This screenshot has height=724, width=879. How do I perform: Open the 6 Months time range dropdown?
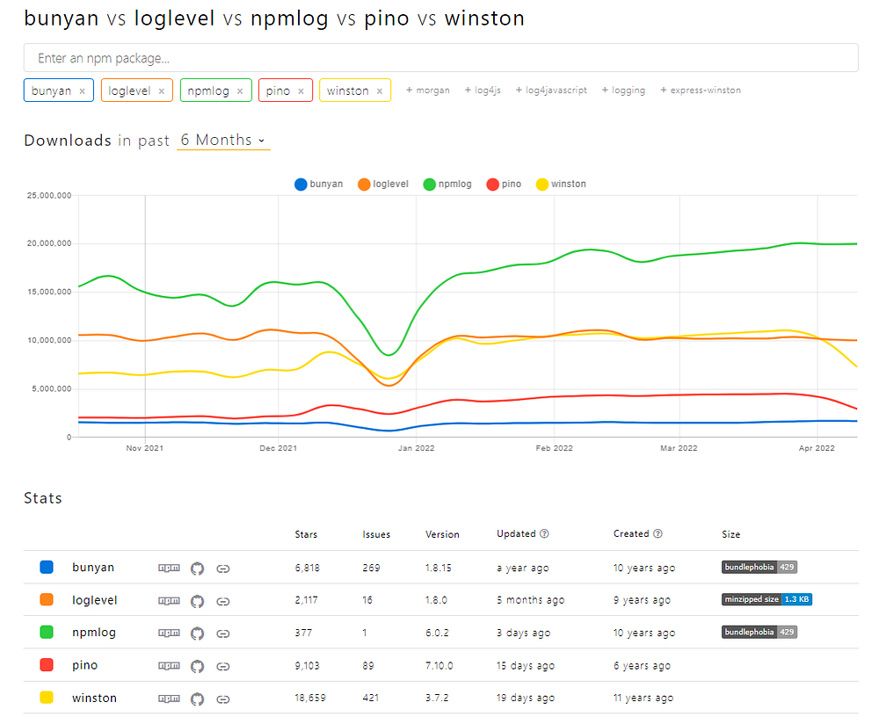(223, 141)
